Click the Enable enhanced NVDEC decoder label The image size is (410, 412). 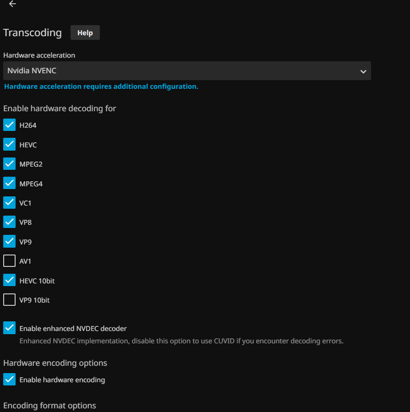pyautogui.click(x=73, y=329)
